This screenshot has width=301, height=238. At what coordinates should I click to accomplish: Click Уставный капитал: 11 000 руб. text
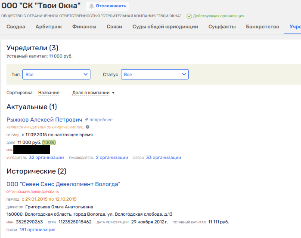40,56
